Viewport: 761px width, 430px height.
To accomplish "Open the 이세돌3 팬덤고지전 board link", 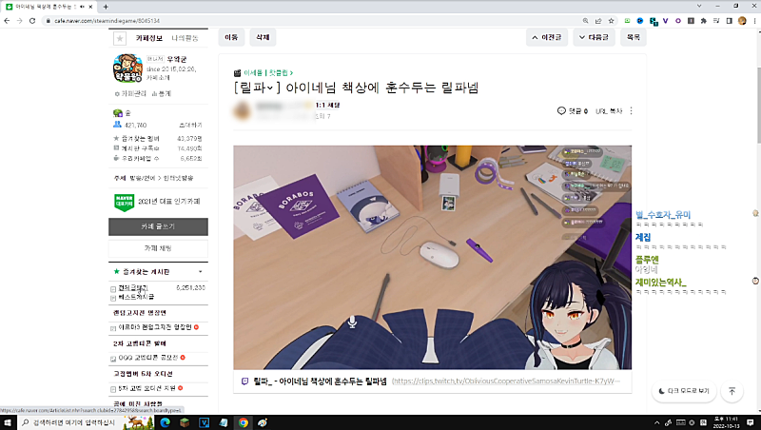I will [x=155, y=327].
